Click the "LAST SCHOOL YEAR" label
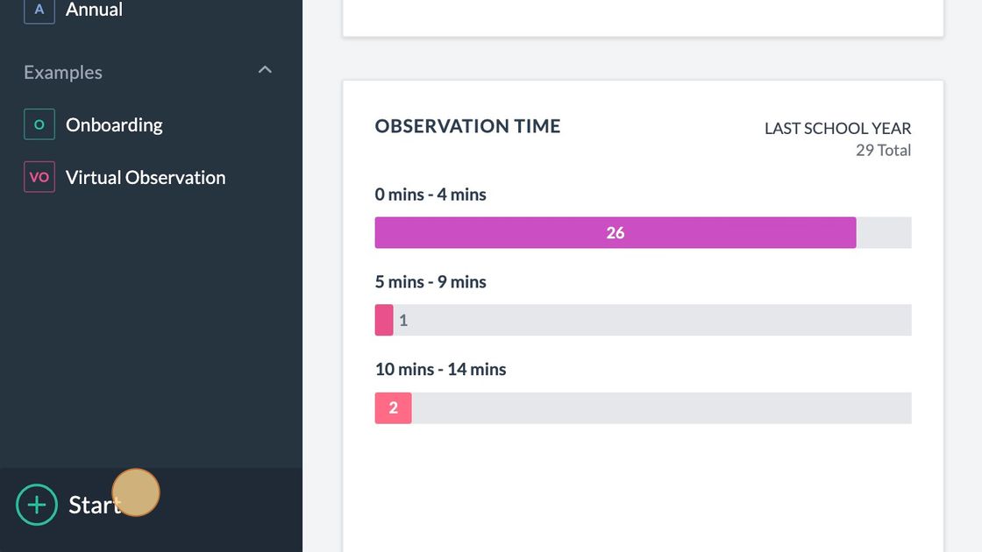 click(837, 129)
